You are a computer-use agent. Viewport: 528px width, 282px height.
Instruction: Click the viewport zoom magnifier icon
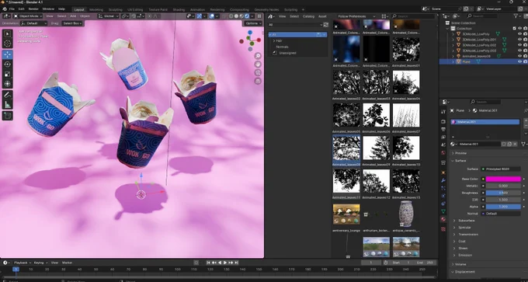[x=258, y=56]
